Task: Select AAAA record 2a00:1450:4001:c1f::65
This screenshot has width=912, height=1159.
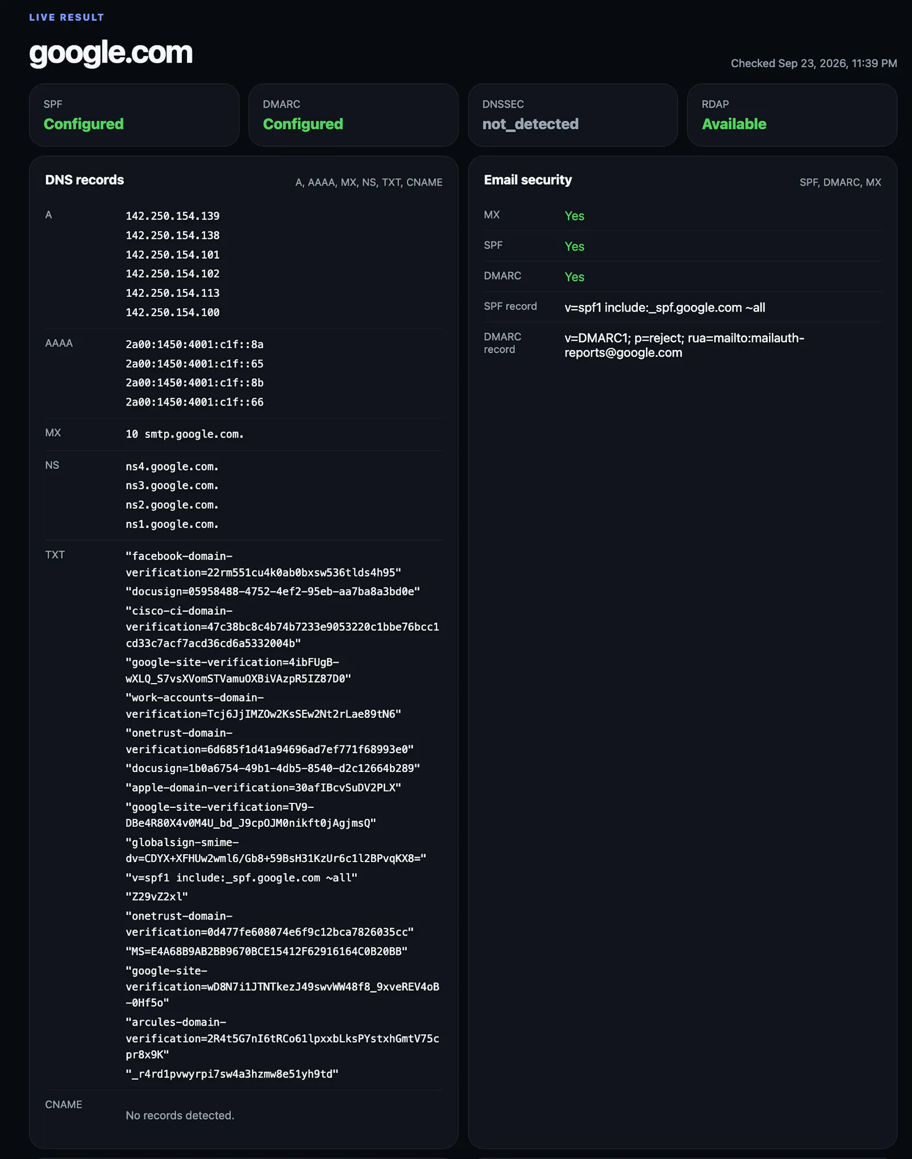Action: click(x=194, y=364)
